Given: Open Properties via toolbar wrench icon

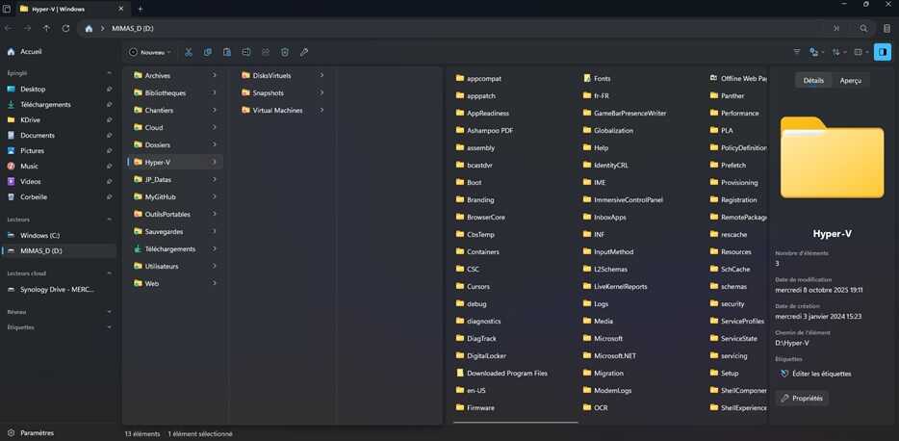Looking at the screenshot, I should [304, 52].
